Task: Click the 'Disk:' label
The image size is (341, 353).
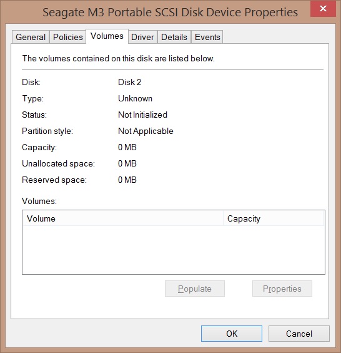Action: [x=31, y=82]
